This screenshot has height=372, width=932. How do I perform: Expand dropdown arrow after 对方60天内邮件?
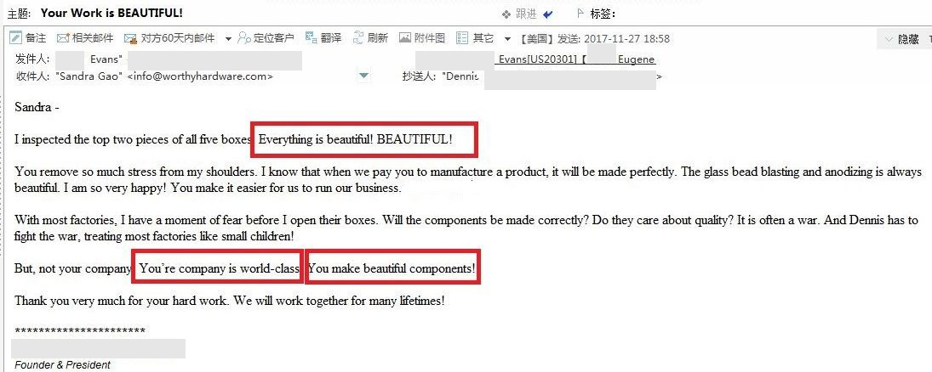tap(228, 39)
